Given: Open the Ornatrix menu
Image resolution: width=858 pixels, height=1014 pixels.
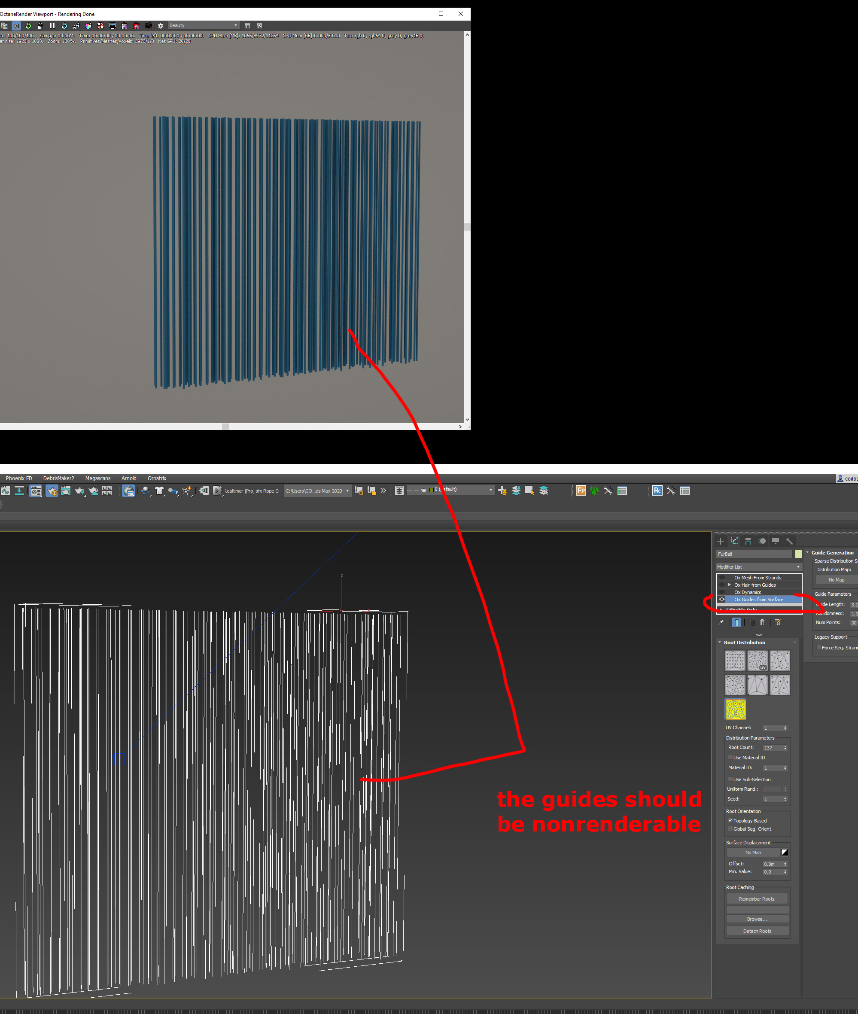Looking at the screenshot, I should (x=157, y=478).
